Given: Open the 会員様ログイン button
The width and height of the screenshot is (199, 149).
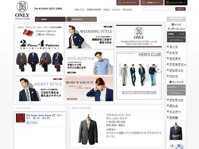Looking at the screenshot, I should point(152,2).
